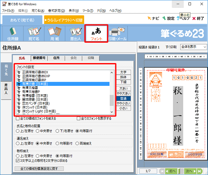The width and height of the screenshot is (208, 175).
Task: Open the ヘルプ(H) menu
Action: click(x=115, y=11)
